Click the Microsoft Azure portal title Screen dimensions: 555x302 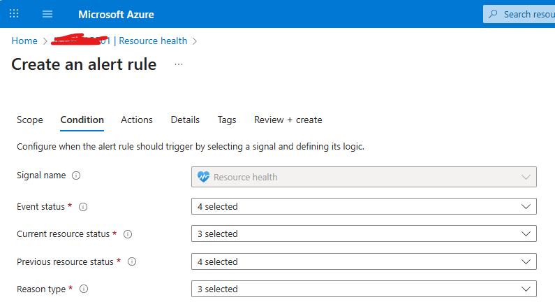(116, 15)
